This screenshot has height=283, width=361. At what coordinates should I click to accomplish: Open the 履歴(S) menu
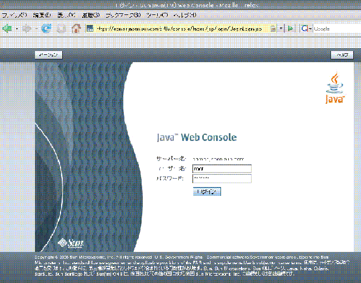[91, 16]
